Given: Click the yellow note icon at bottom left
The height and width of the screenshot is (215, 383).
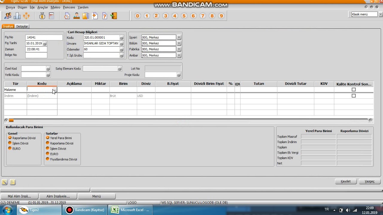Looking at the screenshot, I should (x=13, y=182).
